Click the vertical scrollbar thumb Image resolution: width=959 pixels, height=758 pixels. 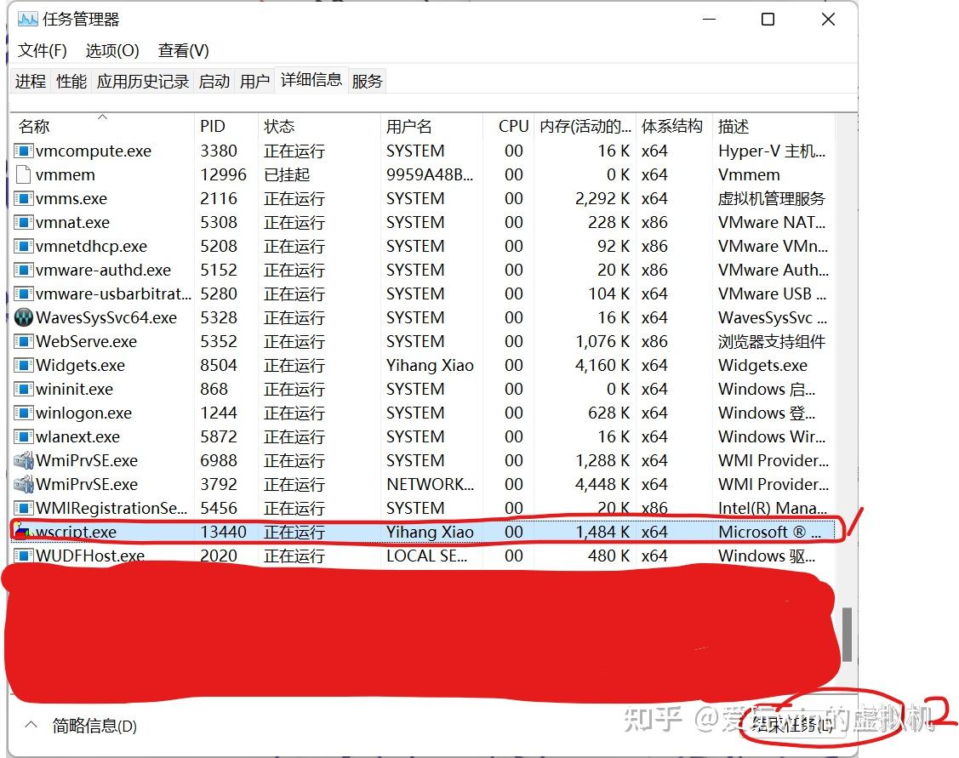pyautogui.click(x=847, y=634)
